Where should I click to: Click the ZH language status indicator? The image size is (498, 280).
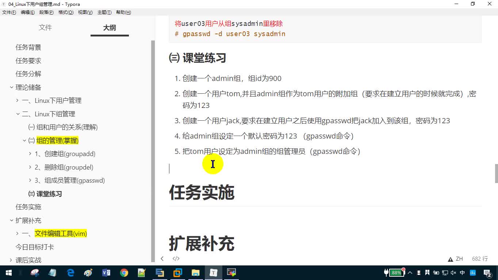tap(459, 259)
